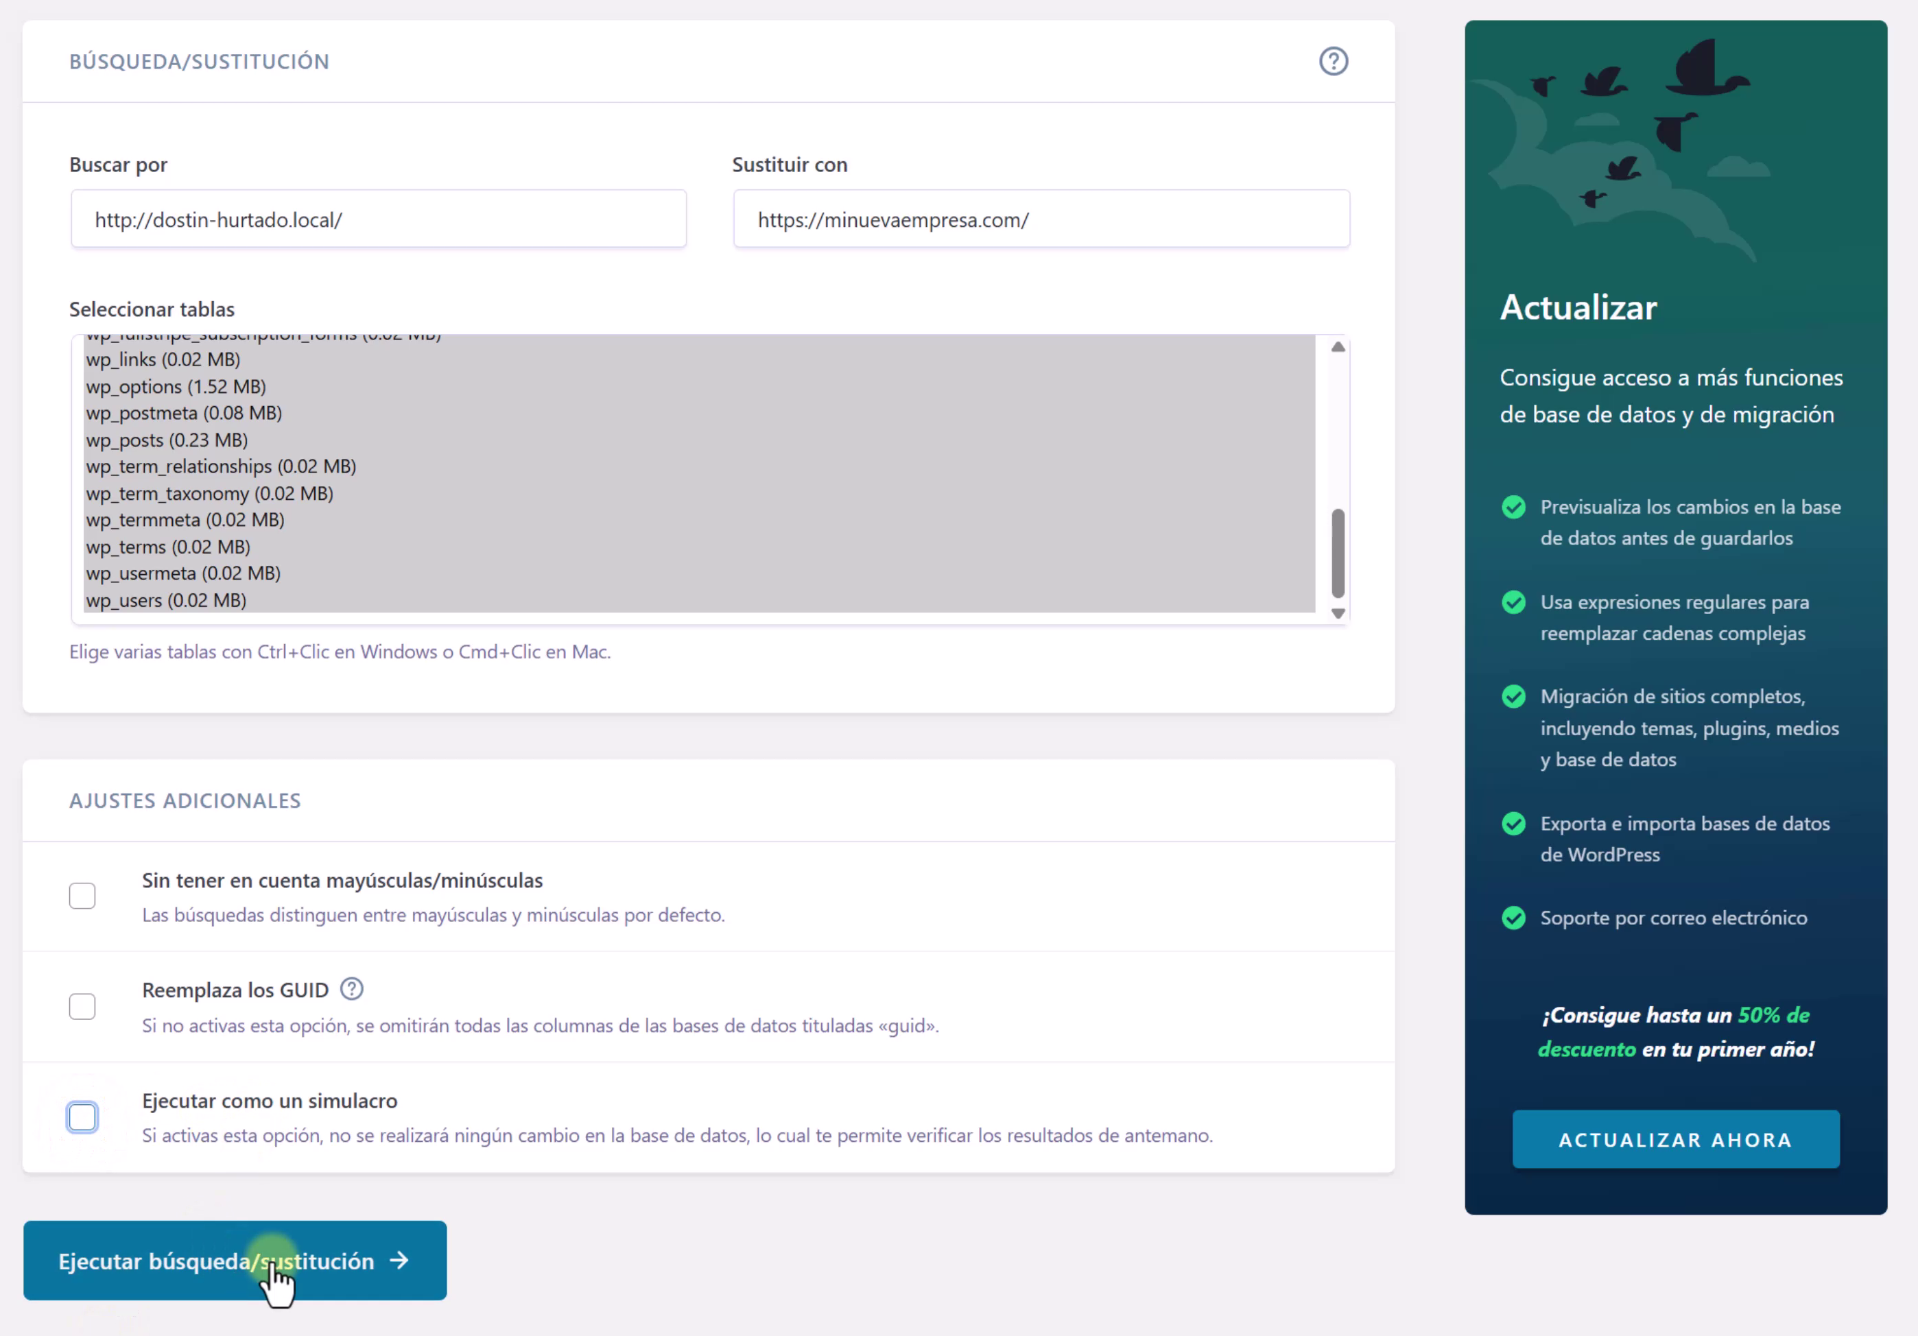This screenshot has height=1336, width=1918.
Task: Click the Buscar por input field
Action: [x=377, y=219]
